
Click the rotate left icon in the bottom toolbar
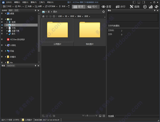point(47,116)
